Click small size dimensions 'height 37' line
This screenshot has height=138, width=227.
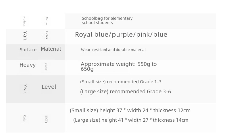[130, 111]
